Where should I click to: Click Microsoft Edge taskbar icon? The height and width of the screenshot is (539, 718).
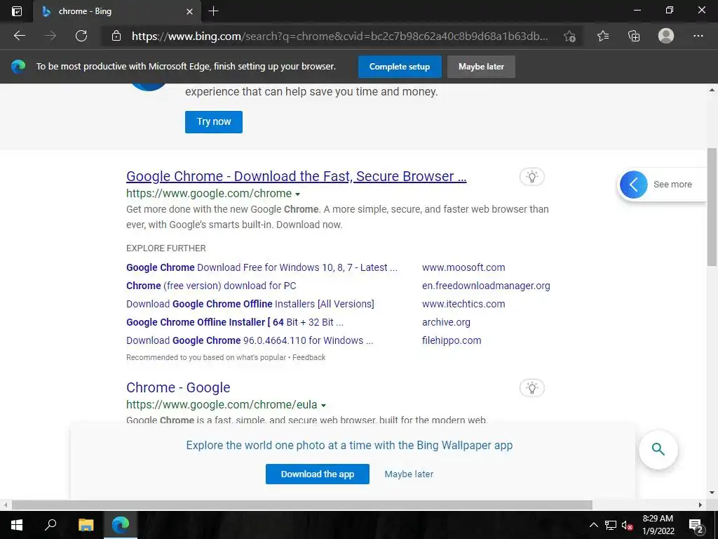click(121, 524)
